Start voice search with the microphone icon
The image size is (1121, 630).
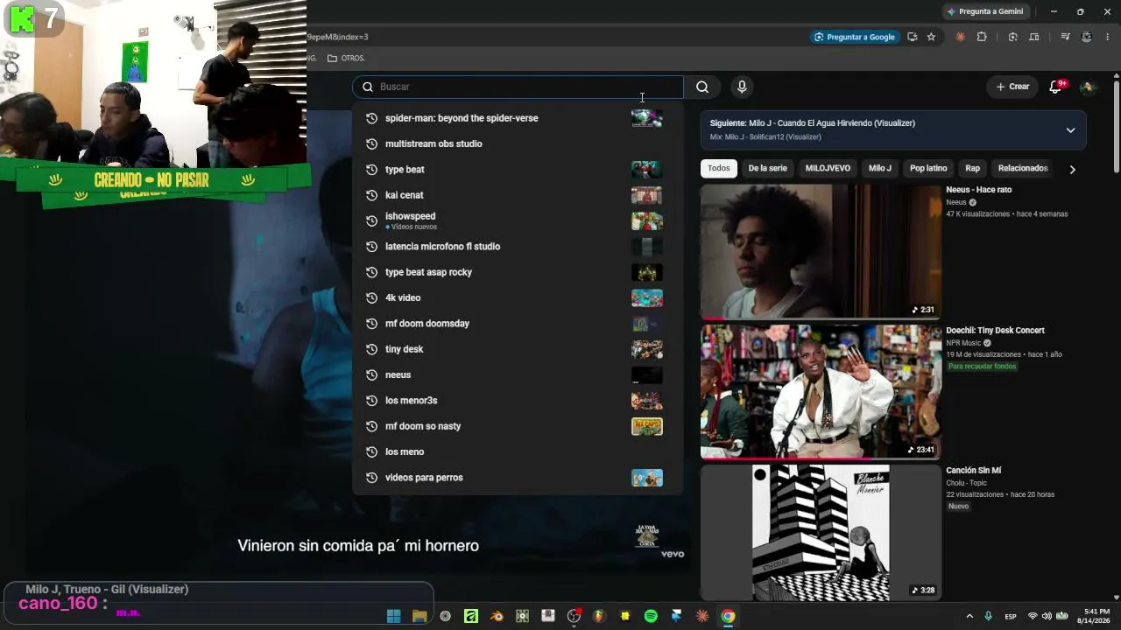tap(742, 87)
